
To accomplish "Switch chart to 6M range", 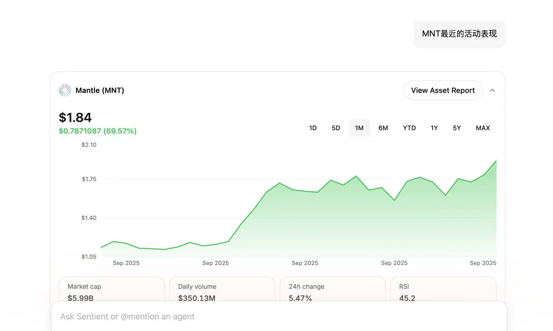I will pos(383,128).
